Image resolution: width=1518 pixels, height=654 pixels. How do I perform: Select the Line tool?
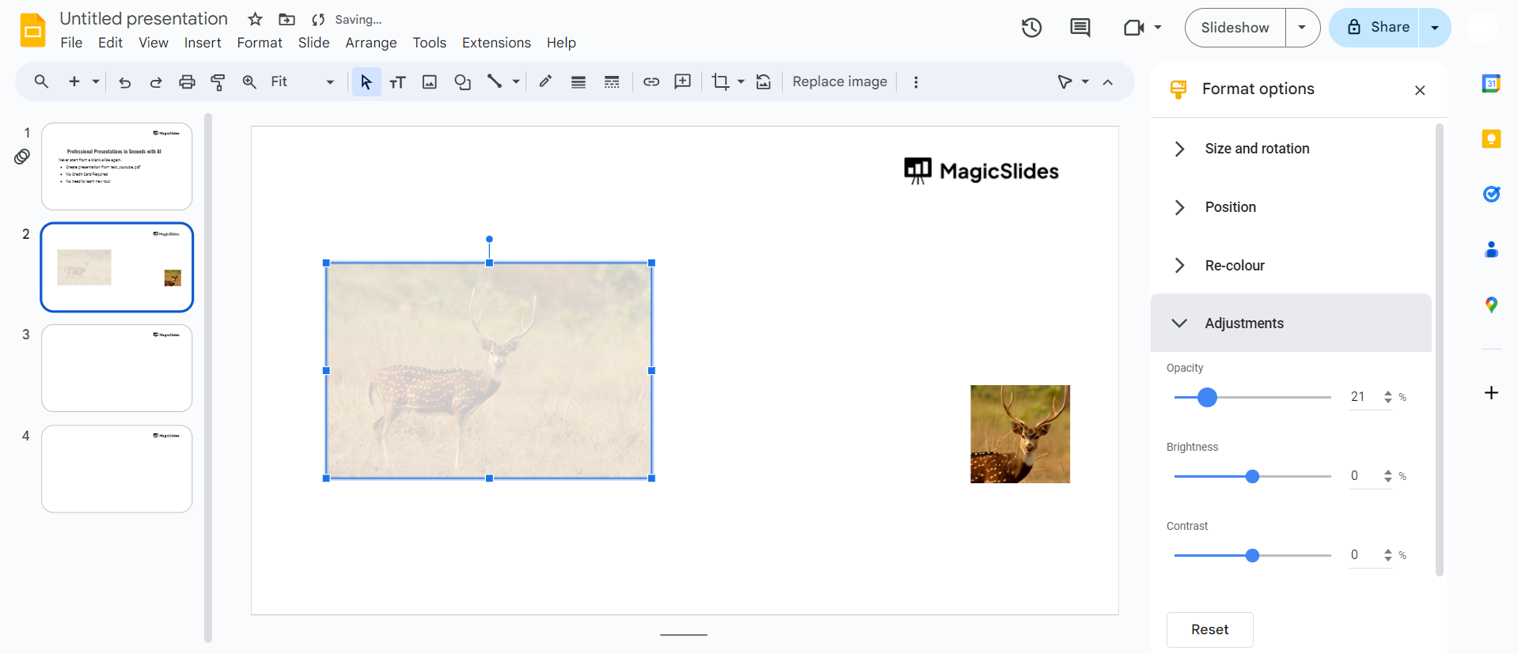point(495,81)
